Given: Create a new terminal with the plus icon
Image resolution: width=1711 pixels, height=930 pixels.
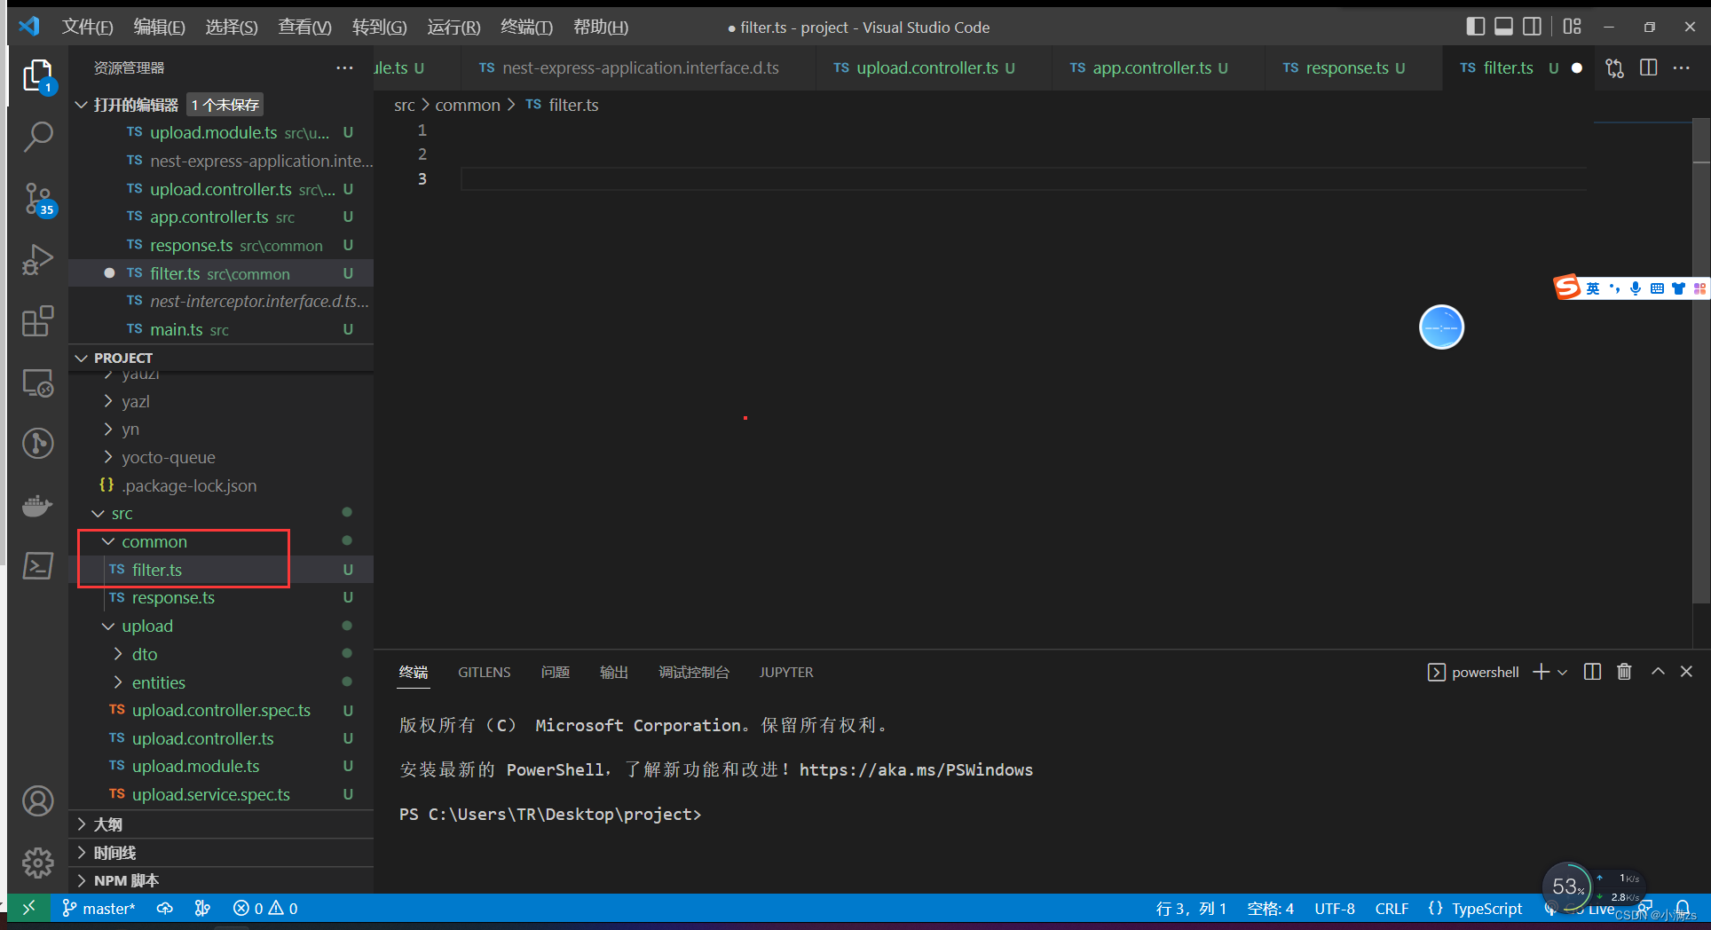Looking at the screenshot, I should 1540,672.
